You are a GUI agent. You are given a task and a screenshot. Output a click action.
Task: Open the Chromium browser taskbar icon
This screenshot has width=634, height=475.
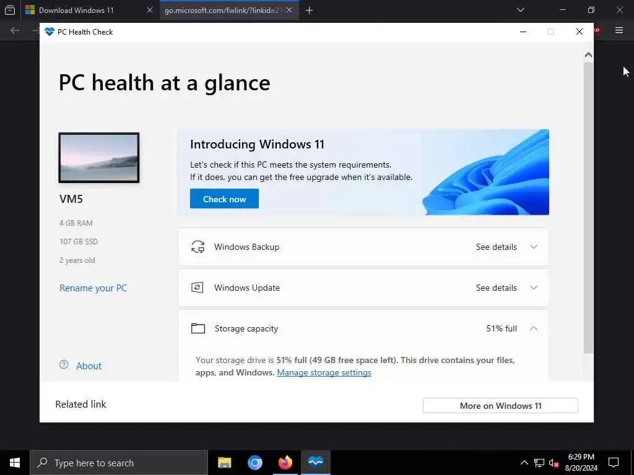point(254,463)
